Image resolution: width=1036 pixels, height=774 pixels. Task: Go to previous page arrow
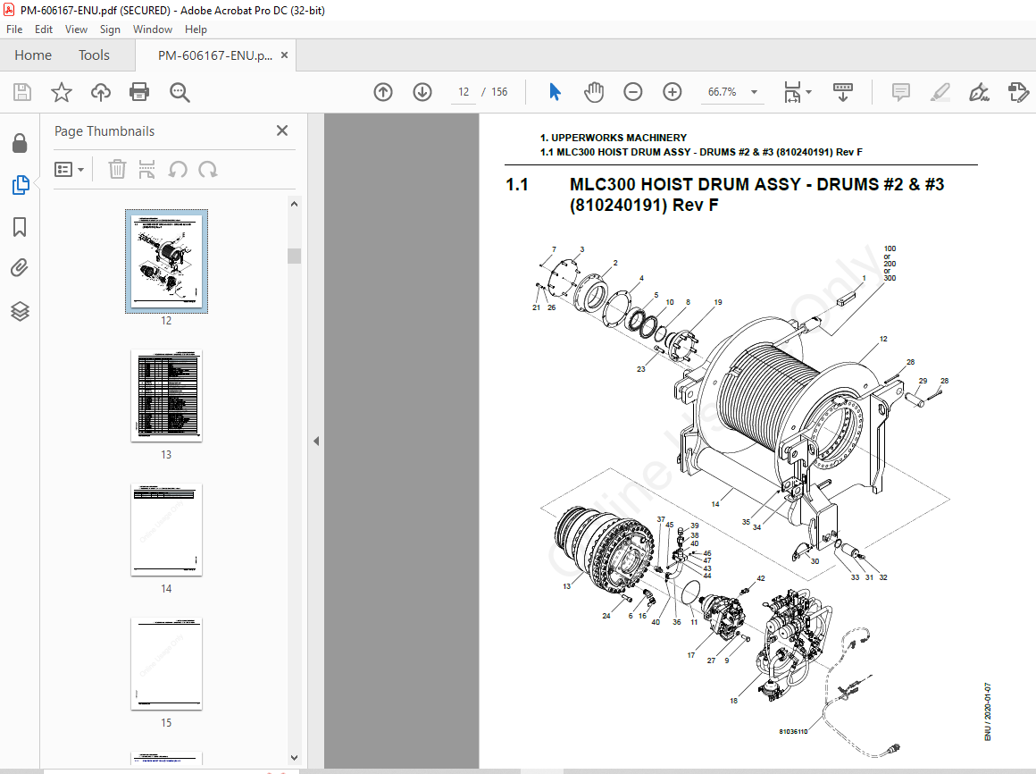[x=383, y=92]
